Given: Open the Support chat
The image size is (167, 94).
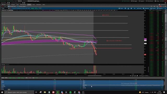Looking at the screenshot, I should [x=141, y=1].
